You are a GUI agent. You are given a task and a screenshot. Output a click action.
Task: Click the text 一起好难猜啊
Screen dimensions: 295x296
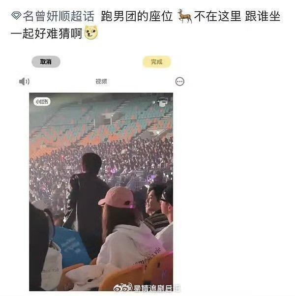46,33
